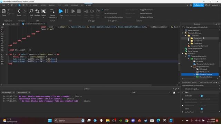Collapse the for-loop fold arrow at line 52
The height and width of the screenshot is (124, 221).
click(7, 54)
